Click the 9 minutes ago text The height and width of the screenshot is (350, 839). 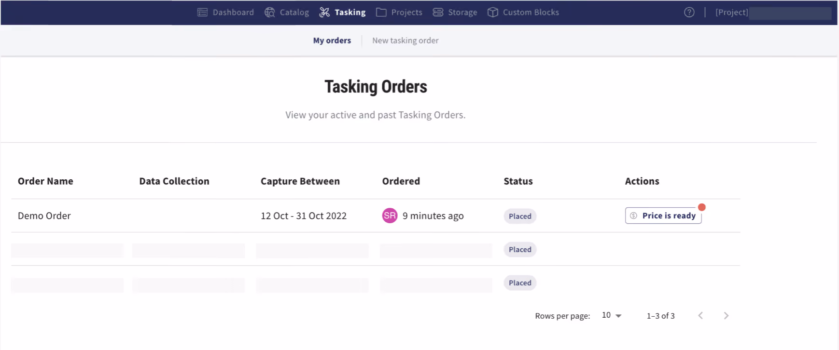coord(433,215)
